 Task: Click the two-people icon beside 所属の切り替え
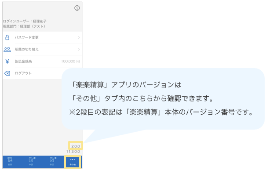pyautogui.click(x=7, y=49)
